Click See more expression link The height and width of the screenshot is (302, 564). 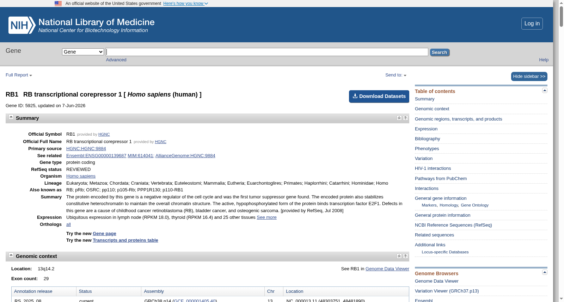[266, 217]
